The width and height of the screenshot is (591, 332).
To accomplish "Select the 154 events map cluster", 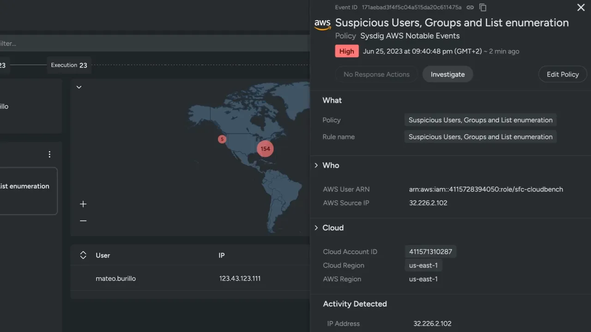I will [265, 148].
